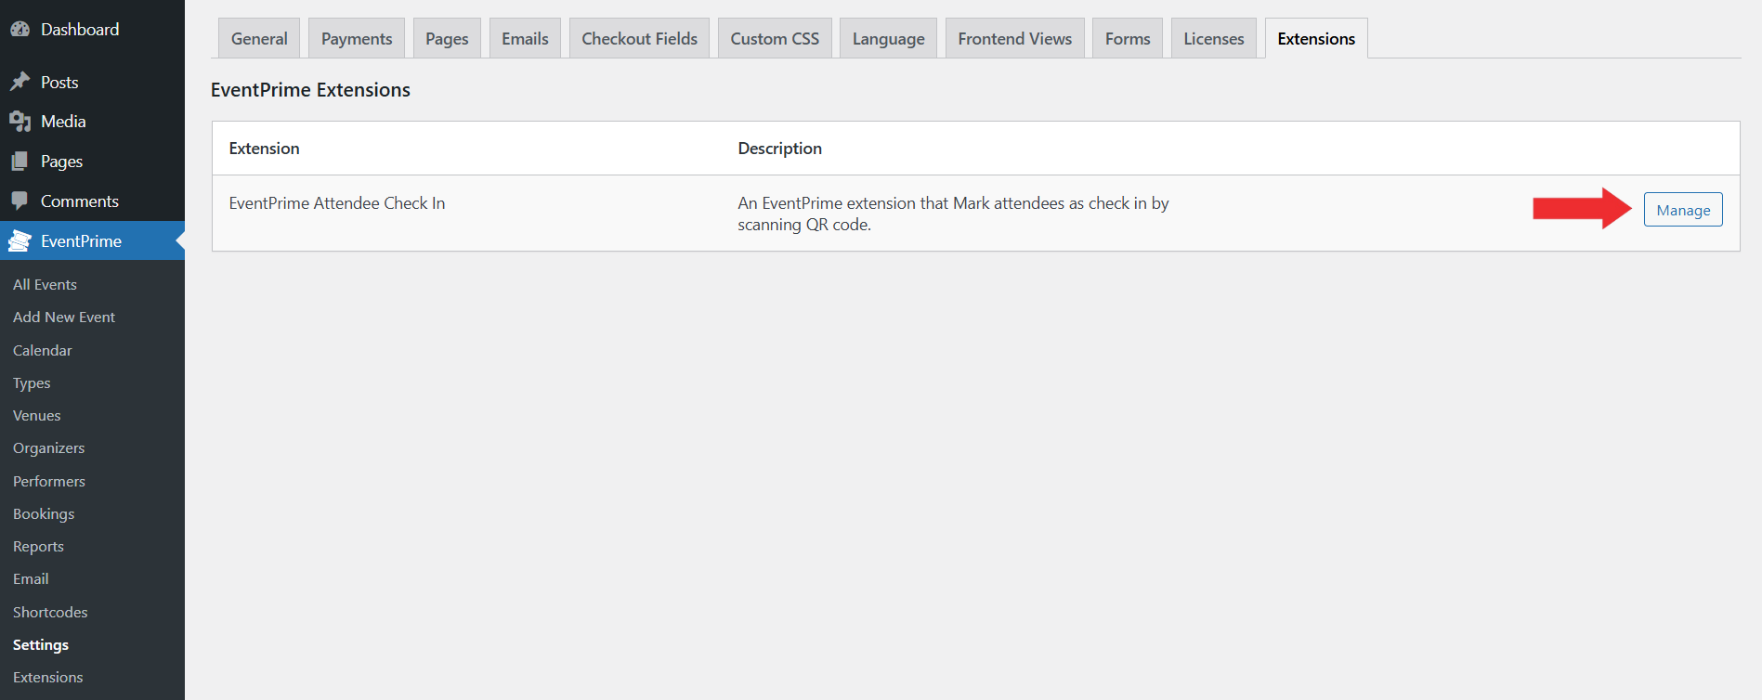The height and width of the screenshot is (700, 1762).
Task: Click the Pages document icon
Action: tap(20, 162)
